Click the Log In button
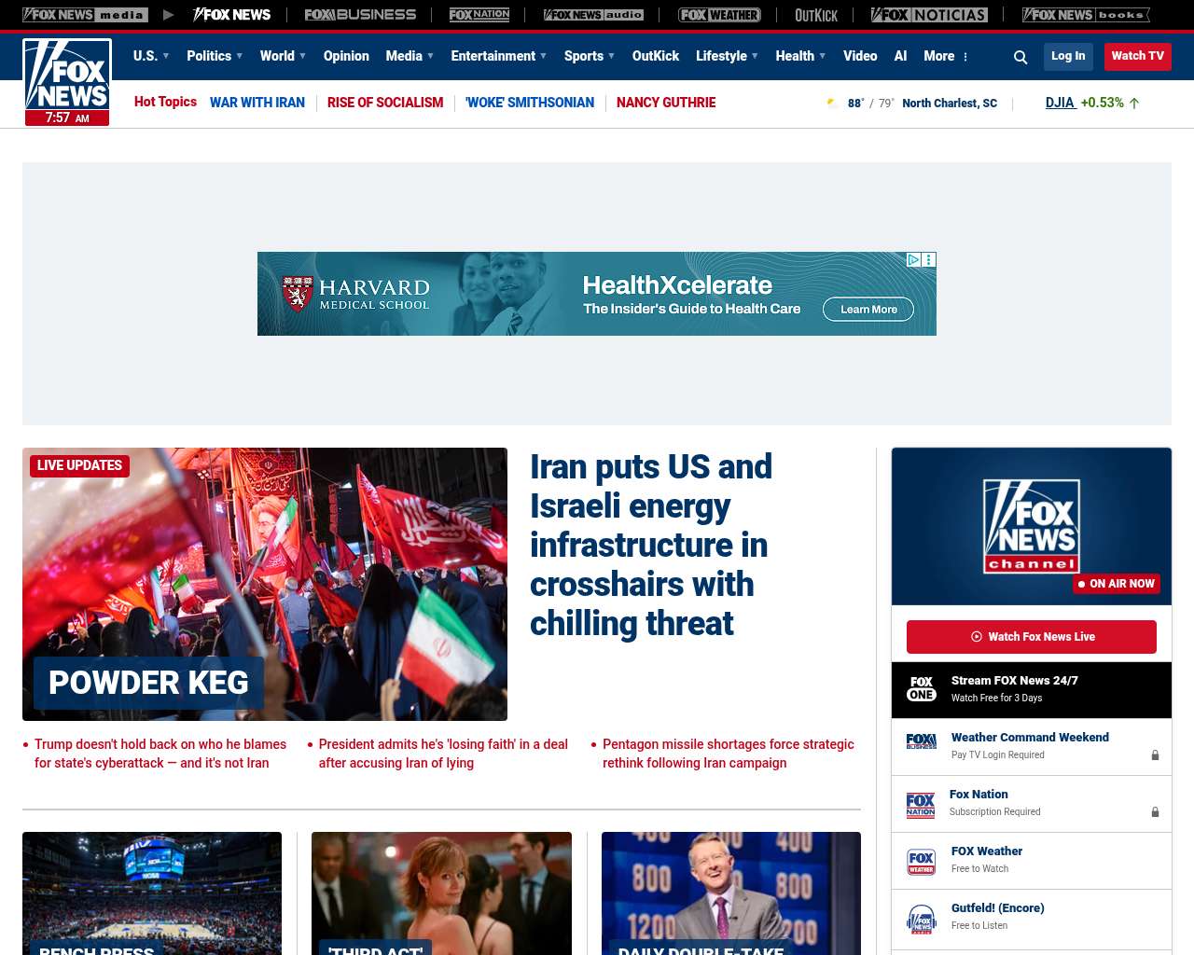Viewport: 1194px width, 955px height. tap(1068, 56)
